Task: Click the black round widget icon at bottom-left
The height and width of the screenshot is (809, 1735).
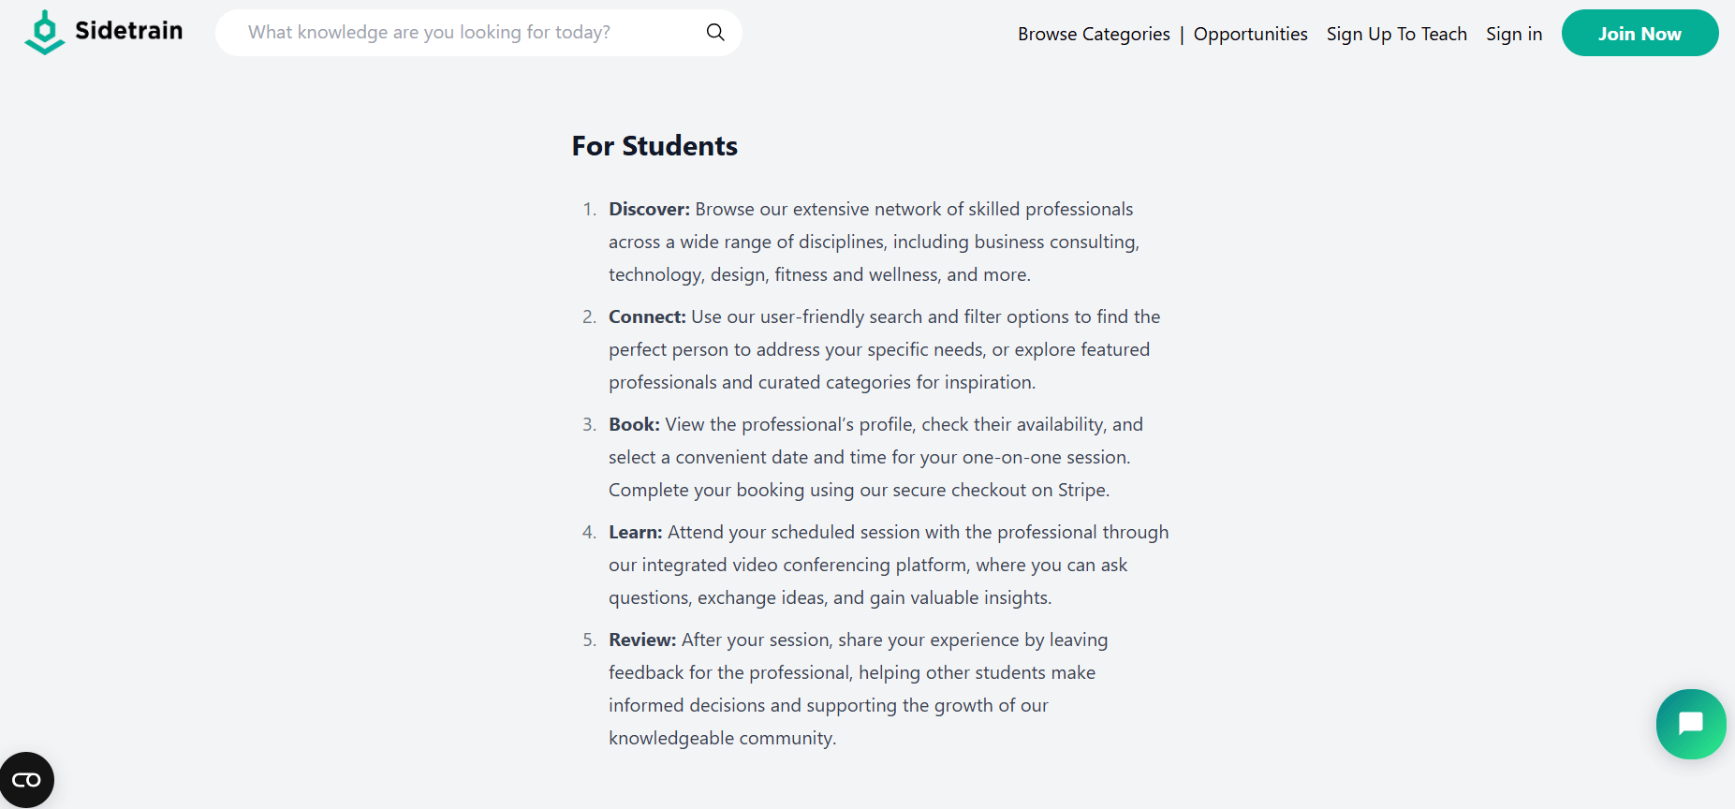Action: (x=26, y=780)
